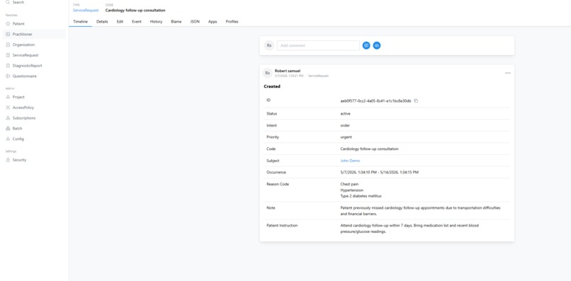Click the Priority value "urgent"

[346, 137]
